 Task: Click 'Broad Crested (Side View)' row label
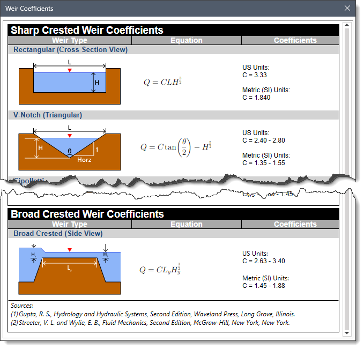58,233
